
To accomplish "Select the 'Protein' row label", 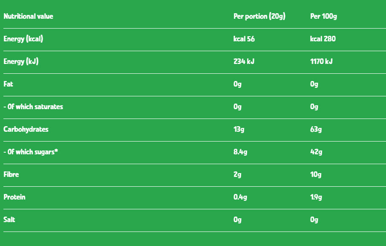I will pos(14,197).
